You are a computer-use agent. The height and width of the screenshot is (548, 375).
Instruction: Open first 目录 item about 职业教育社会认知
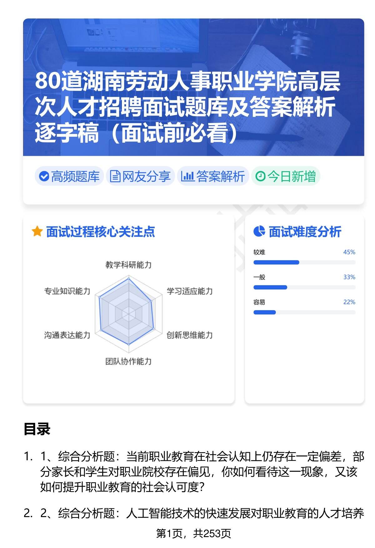(x=202, y=472)
